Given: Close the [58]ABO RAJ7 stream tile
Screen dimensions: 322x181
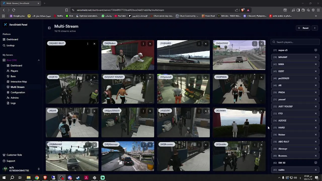Looking at the screenshot, I should pyautogui.click(x=94, y=44).
